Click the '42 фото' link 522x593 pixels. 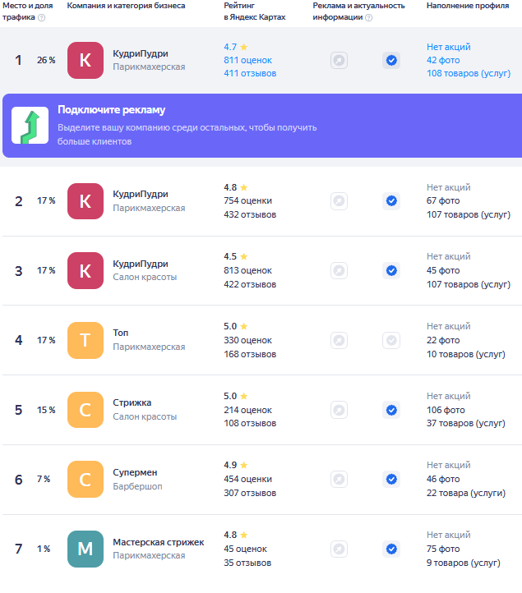coord(443,60)
